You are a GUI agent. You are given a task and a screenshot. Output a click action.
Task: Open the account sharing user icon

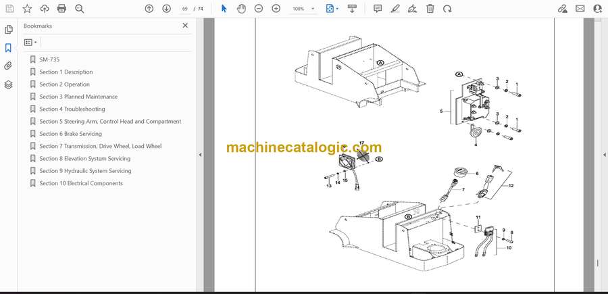coord(598,9)
